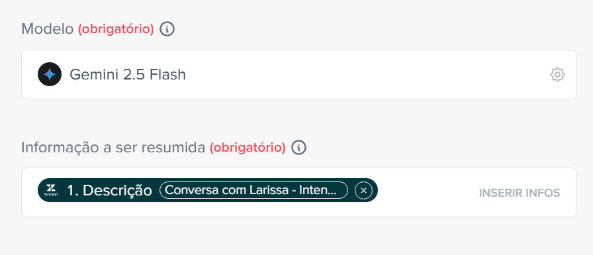Open the info tooltip beside Modelo
Image resolution: width=593 pixels, height=255 pixels.
tap(167, 28)
